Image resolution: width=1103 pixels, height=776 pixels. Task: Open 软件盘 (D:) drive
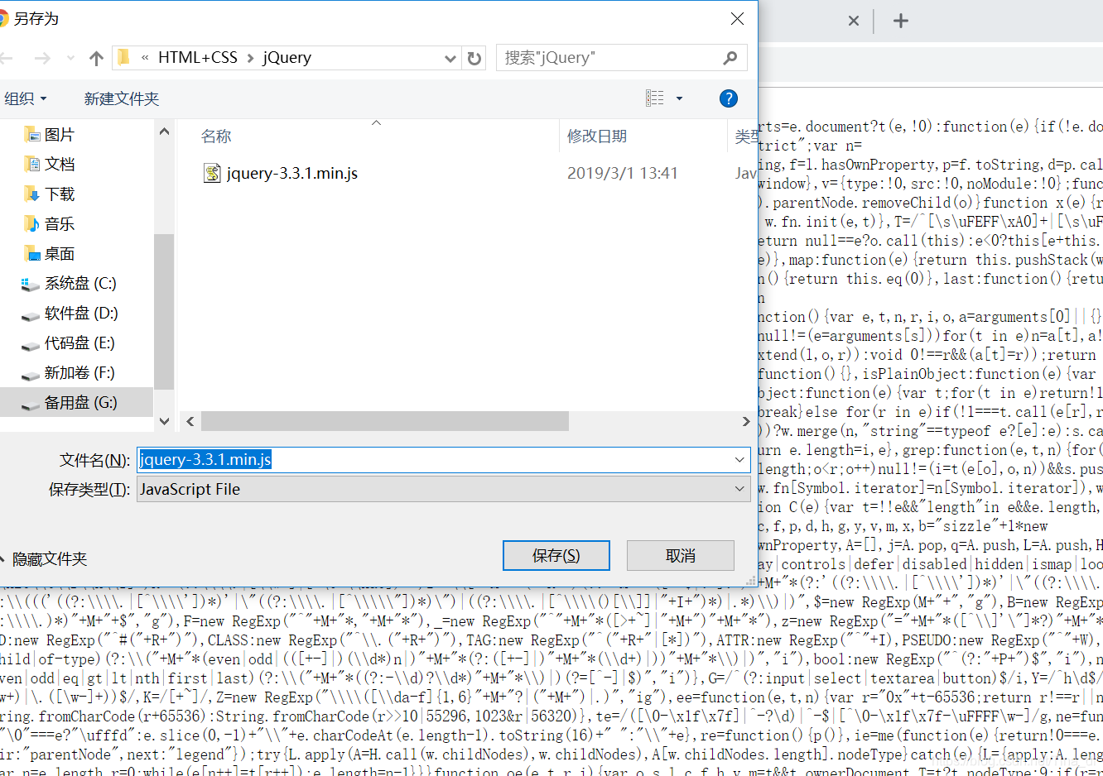coord(70,314)
